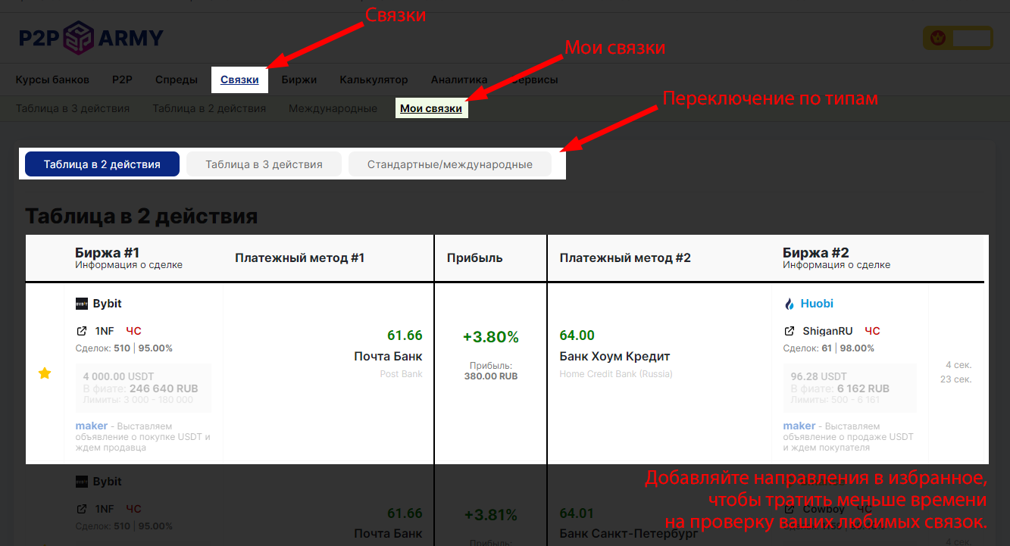Open the Международные submenu link
The width and height of the screenshot is (1010, 546).
coord(333,108)
